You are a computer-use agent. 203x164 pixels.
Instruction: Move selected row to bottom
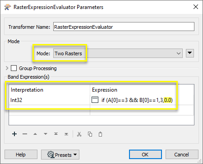click(x=66, y=134)
